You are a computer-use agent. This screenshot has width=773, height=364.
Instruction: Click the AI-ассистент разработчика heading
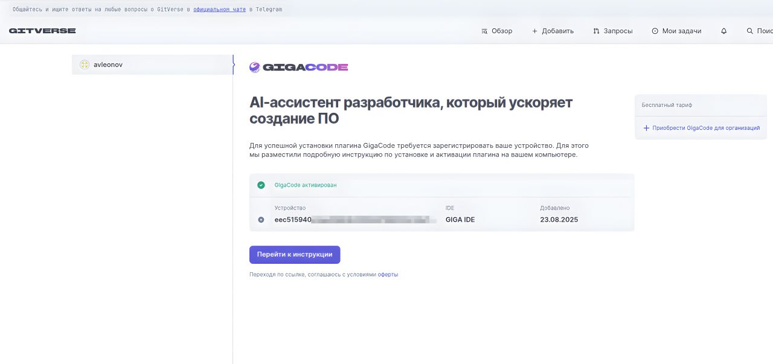[x=411, y=110]
